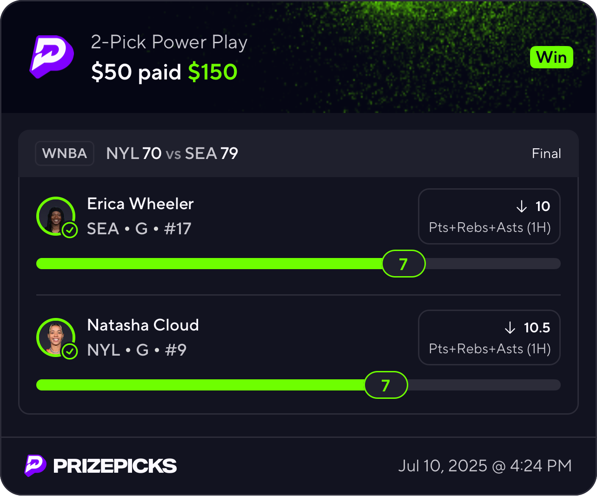Select the WNBA league tag
Viewport: 597px width, 496px height.
point(65,153)
